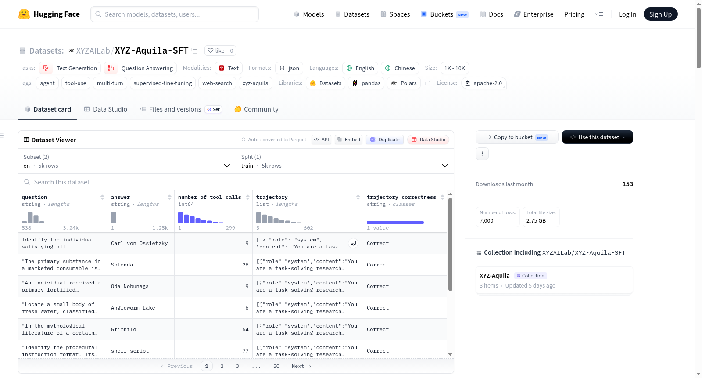The width and height of the screenshot is (702, 378).
Task: Sort the answer column
Action: pyautogui.click(x=169, y=197)
